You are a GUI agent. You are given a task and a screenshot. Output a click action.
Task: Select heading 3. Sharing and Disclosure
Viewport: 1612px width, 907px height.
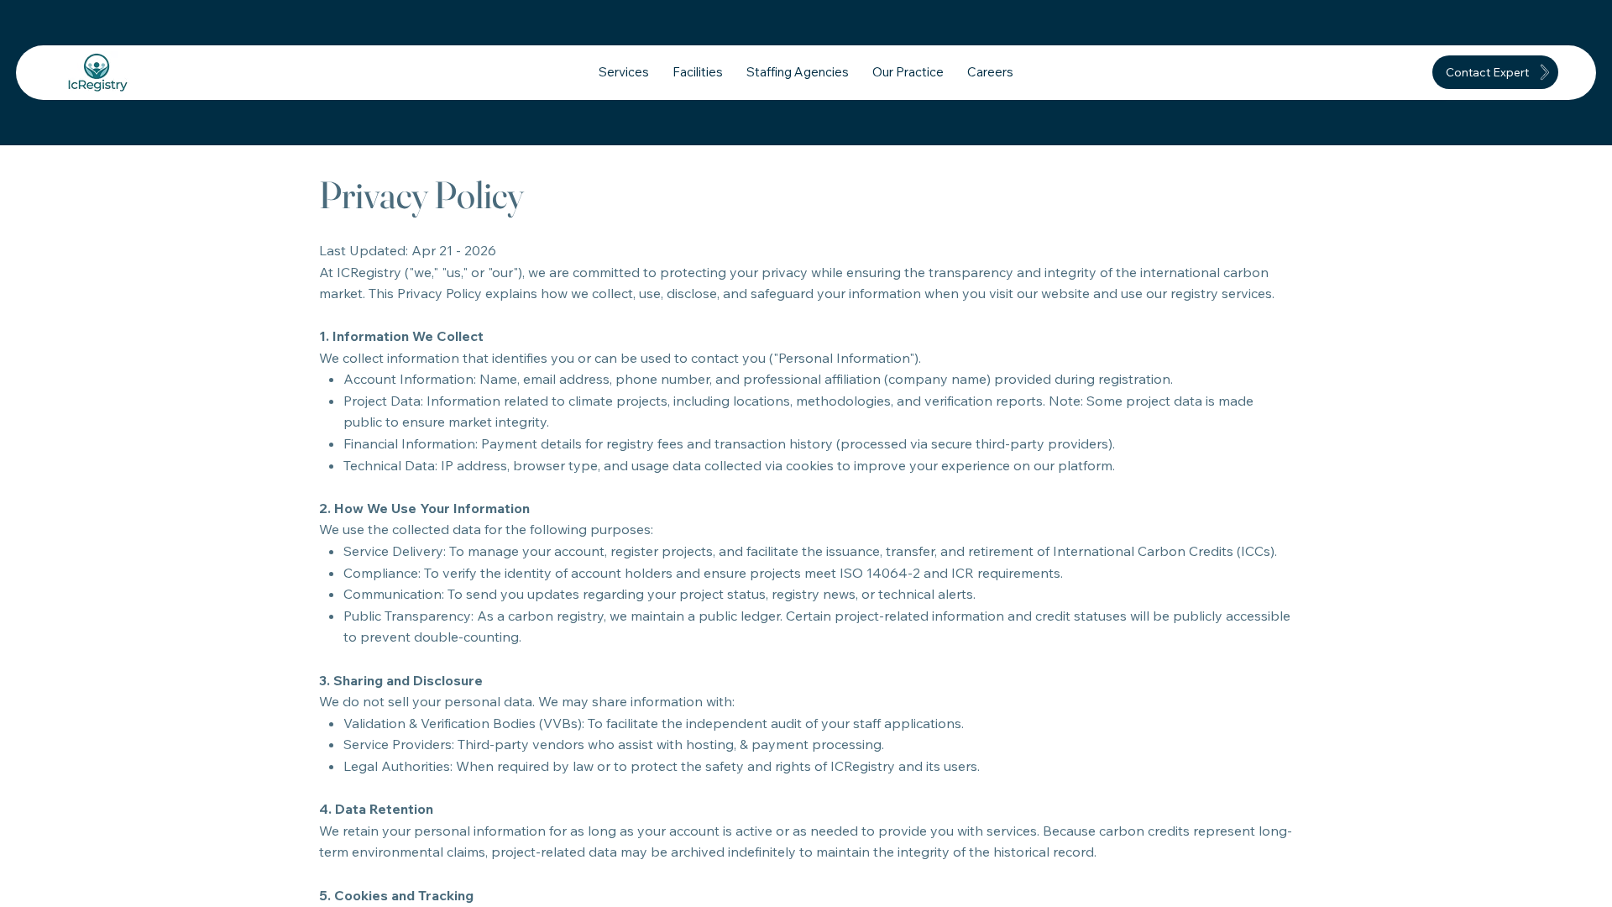(400, 681)
